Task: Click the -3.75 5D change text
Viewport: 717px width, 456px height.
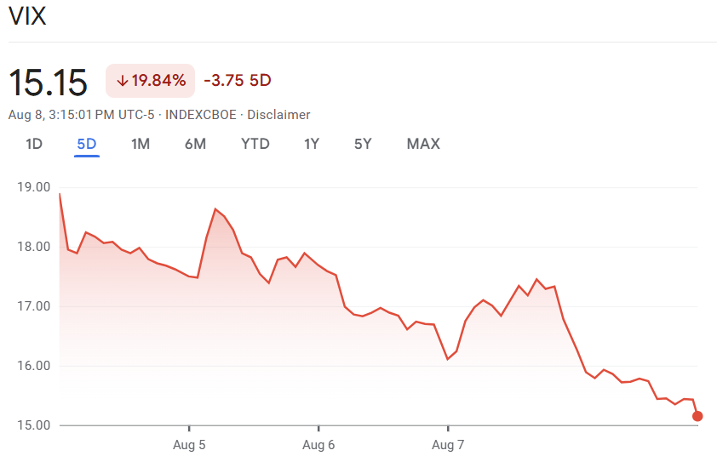Action: 238,81
